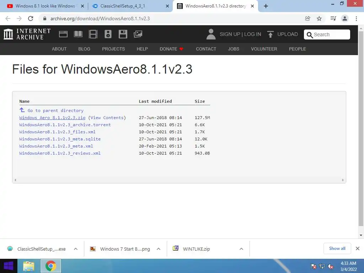
Task: Open a new tab with plus icon
Action: click(x=266, y=6)
